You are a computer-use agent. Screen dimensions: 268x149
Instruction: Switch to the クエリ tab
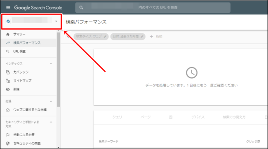(117, 117)
